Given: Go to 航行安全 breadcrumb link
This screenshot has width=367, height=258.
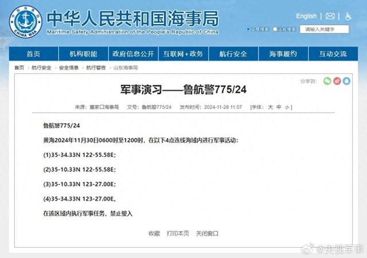Looking at the screenshot, I should pyautogui.click(x=41, y=68).
